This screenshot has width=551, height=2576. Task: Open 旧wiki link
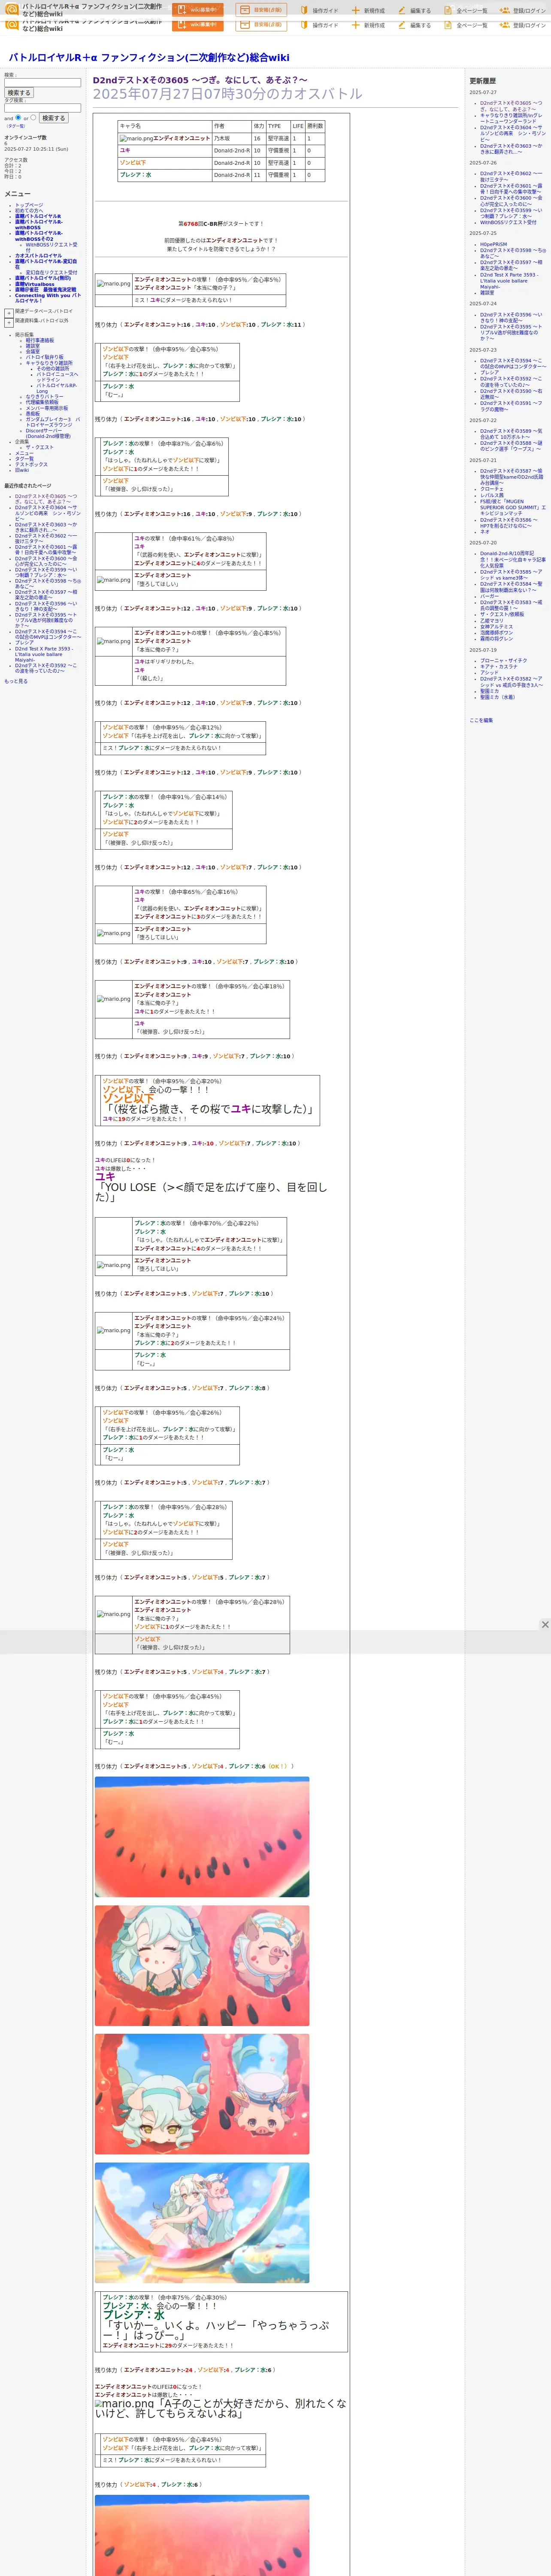[x=22, y=470]
